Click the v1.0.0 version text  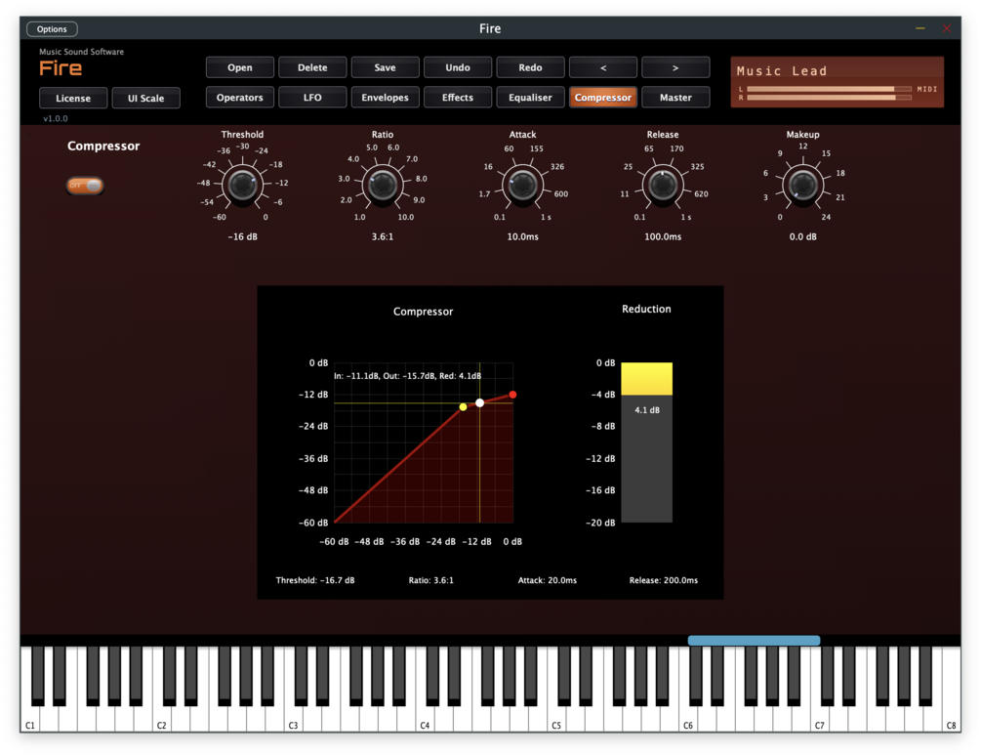pos(55,118)
